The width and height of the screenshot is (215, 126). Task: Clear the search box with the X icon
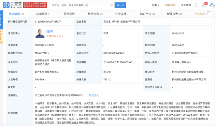[112, 5]
